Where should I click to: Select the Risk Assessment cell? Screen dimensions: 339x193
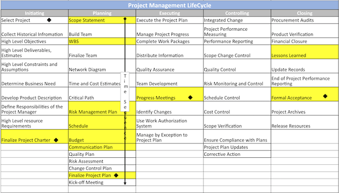tap(102, 161)
